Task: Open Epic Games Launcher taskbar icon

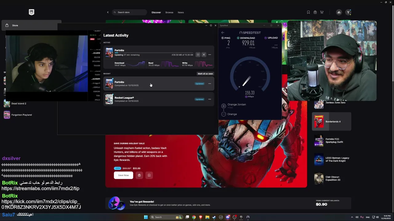Action: click(x=241, y=217)
